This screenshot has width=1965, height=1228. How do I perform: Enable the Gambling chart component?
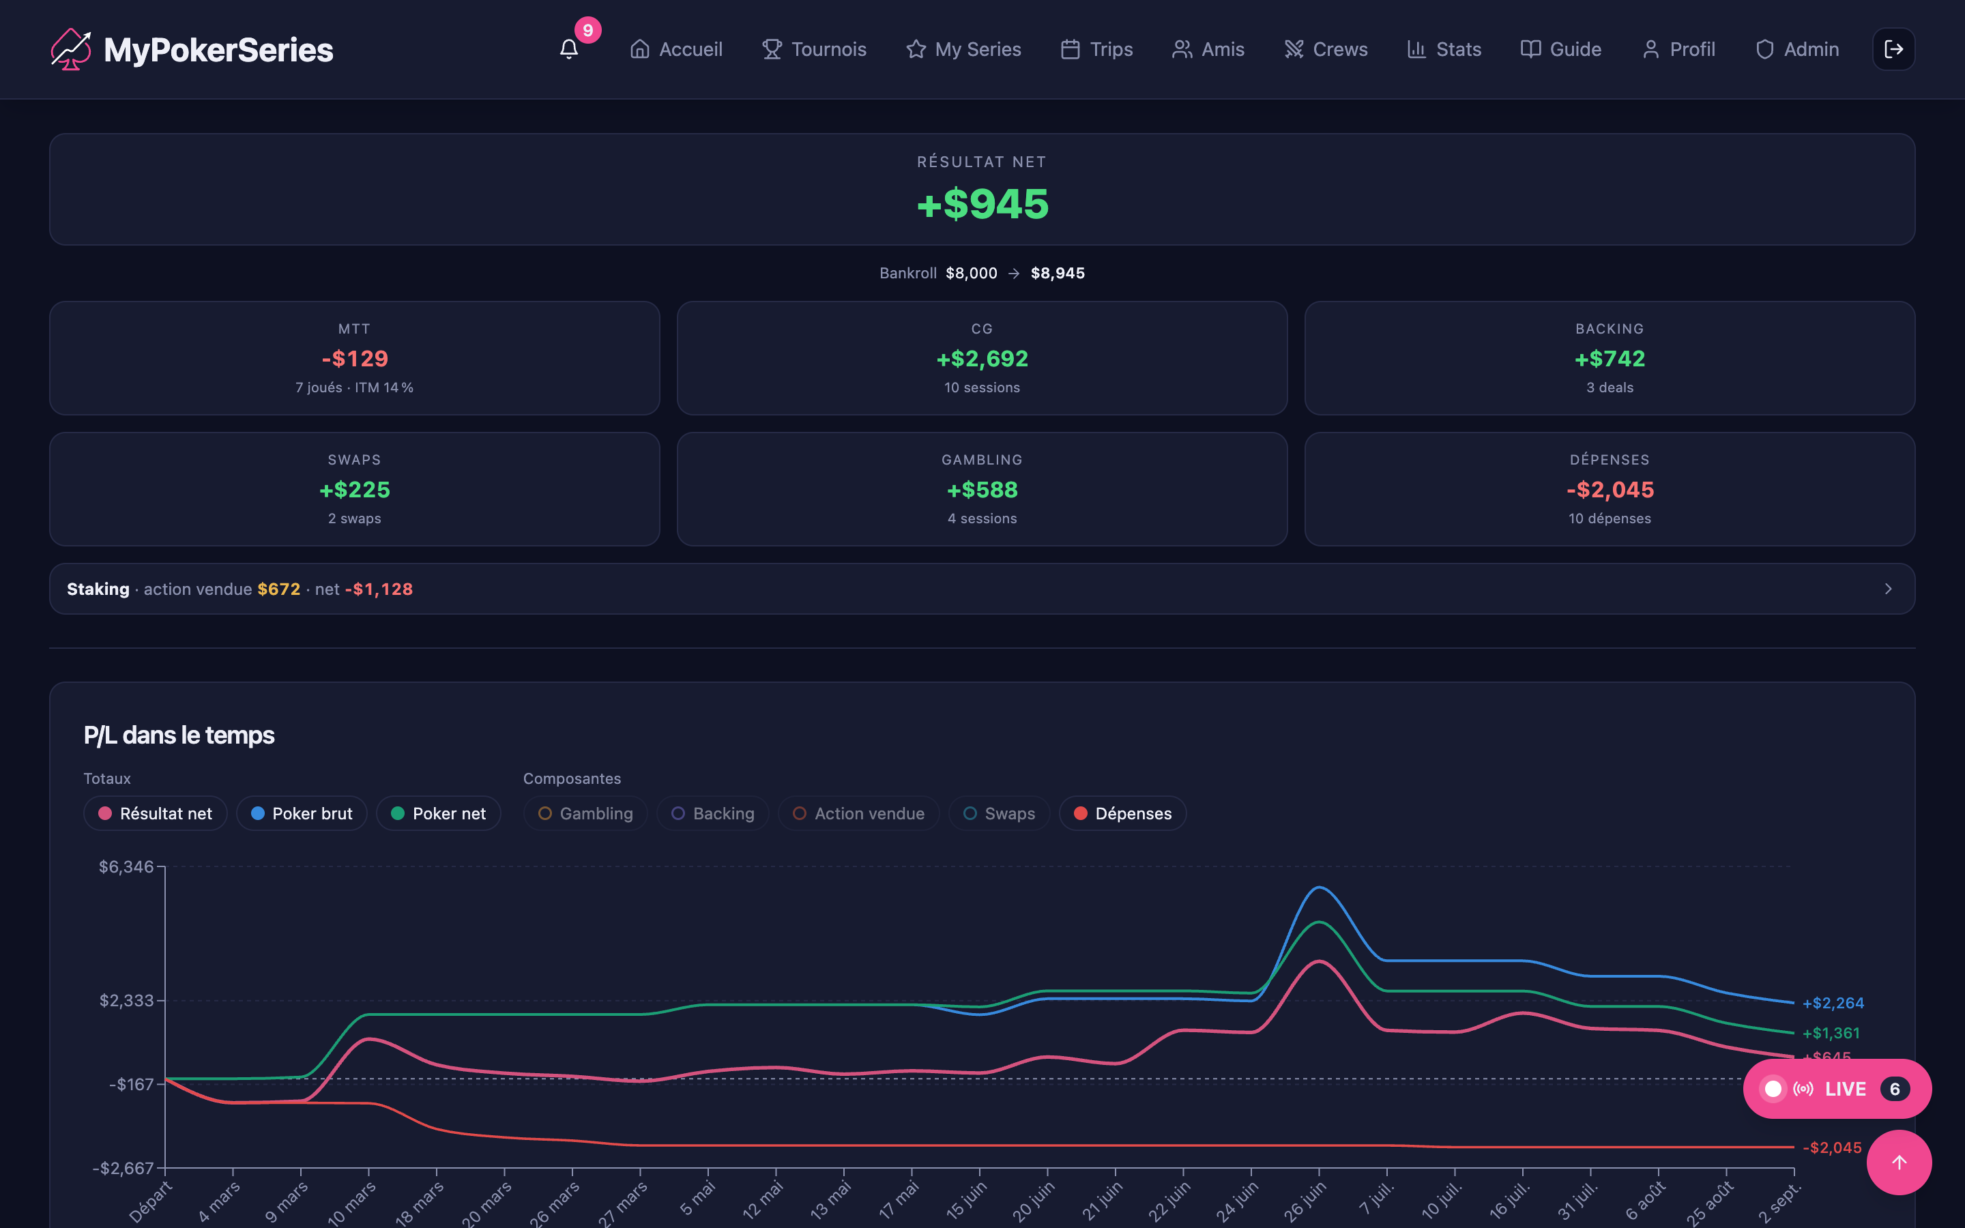click(x=585, y=813)
